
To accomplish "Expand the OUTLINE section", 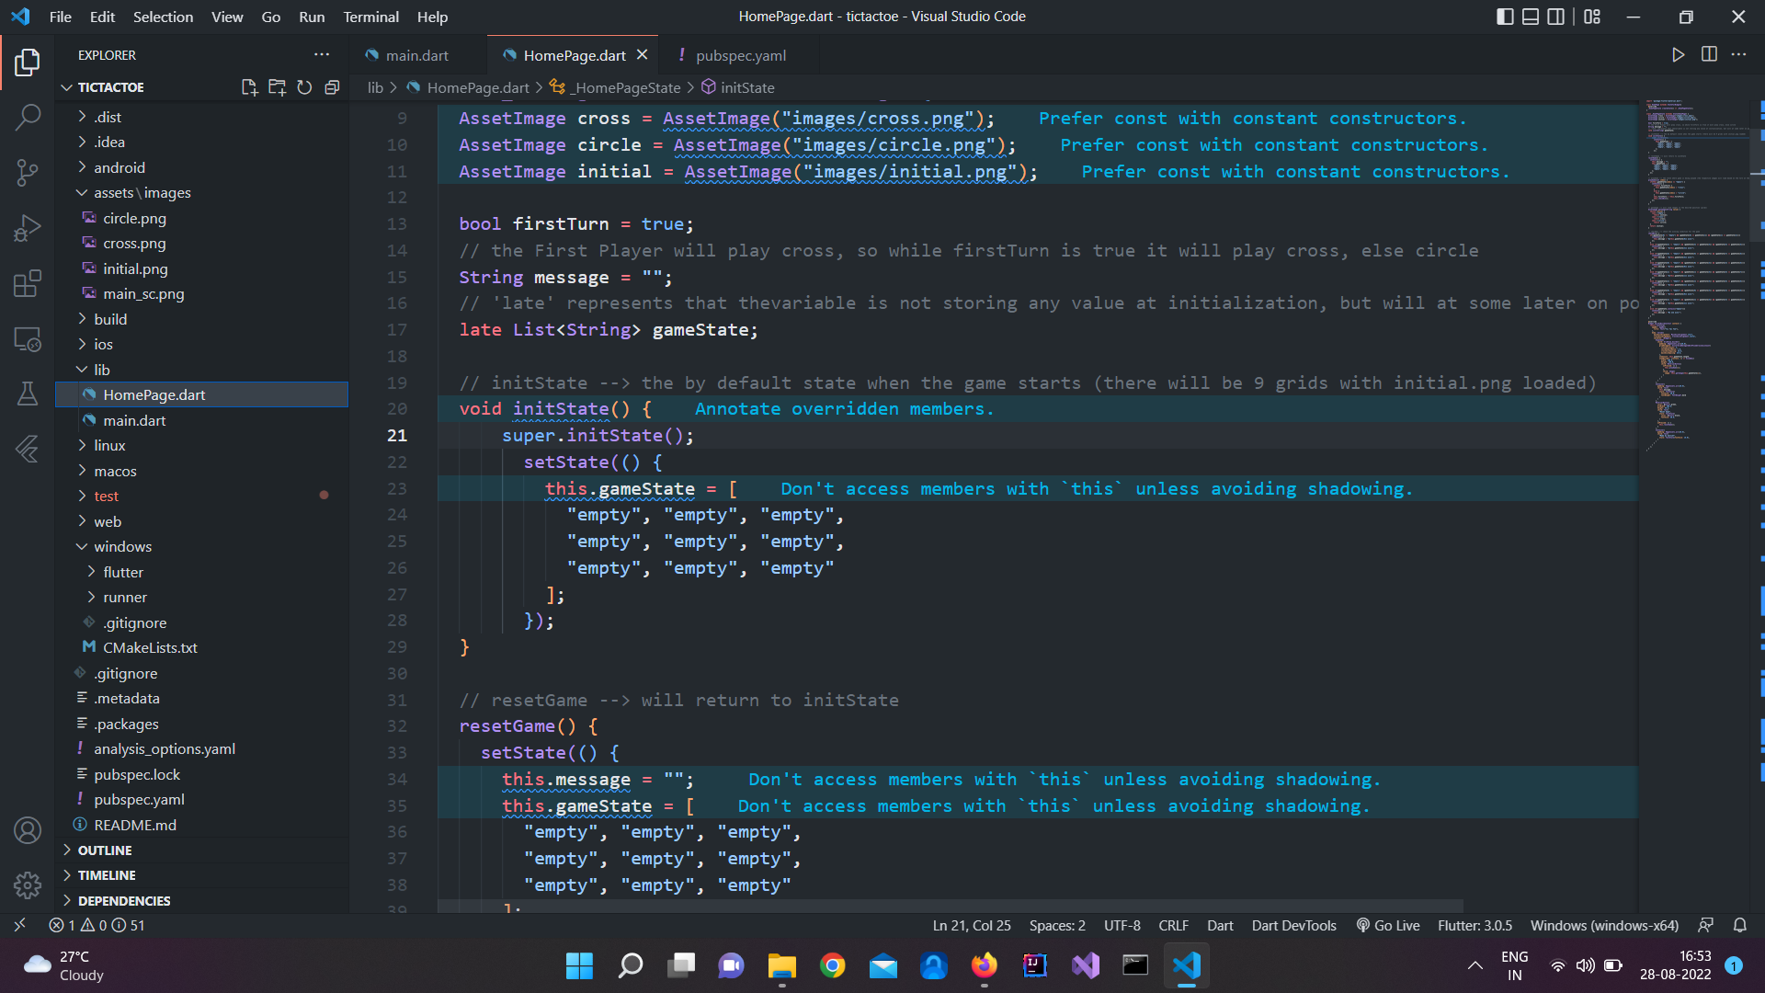I will point(104,850).
